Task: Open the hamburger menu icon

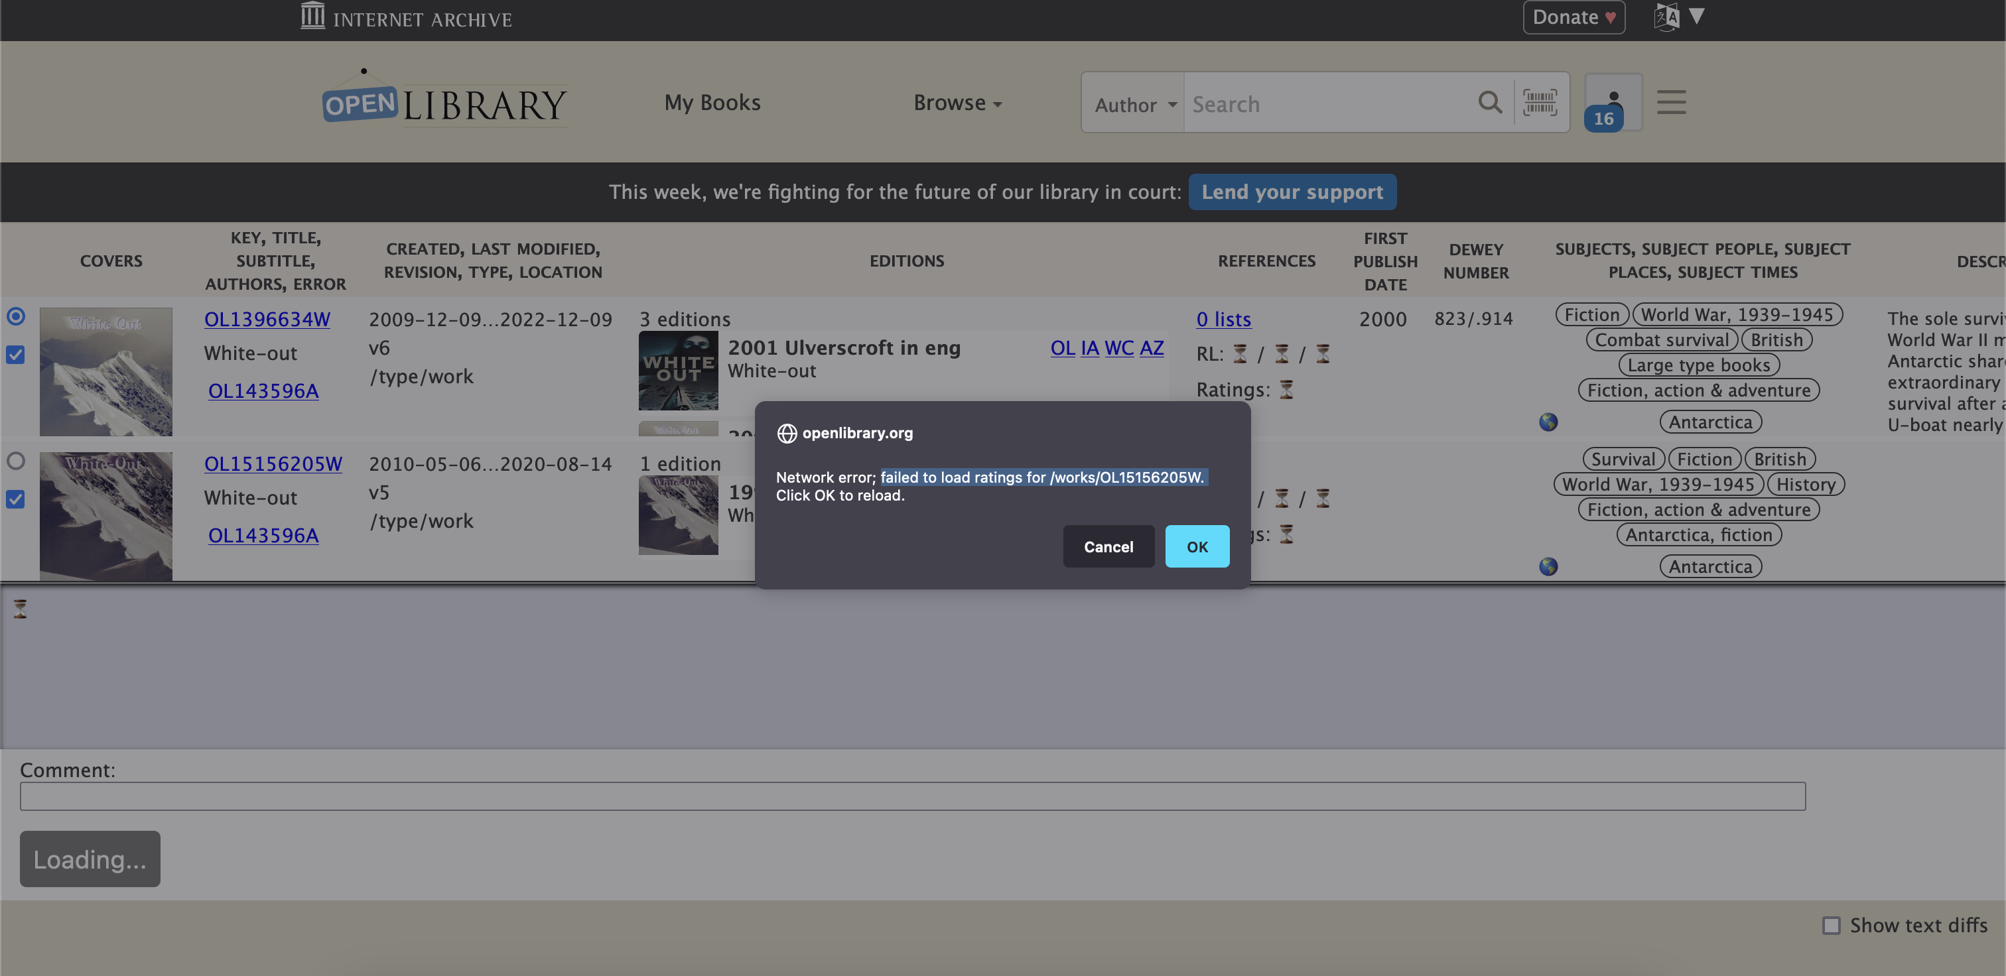Action: click(1671, 103)
